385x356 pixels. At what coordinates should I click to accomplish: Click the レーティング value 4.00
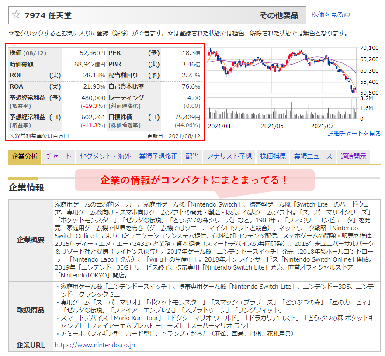pyautogui.click(x=194, y=98)
